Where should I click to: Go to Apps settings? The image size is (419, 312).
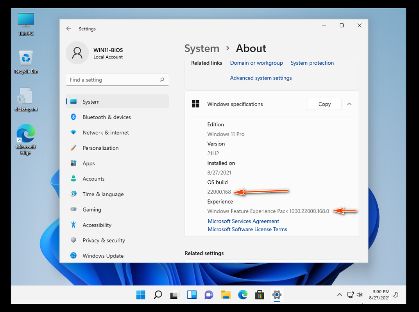click(x=117, y=163)
